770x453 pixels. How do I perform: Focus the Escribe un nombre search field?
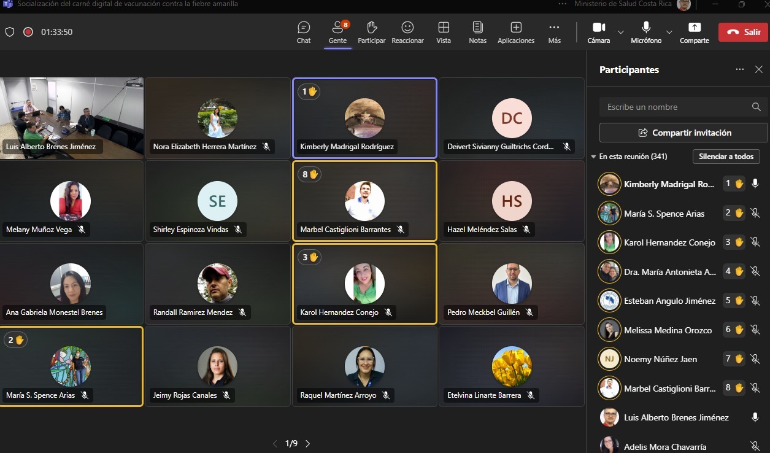point(683,107)
